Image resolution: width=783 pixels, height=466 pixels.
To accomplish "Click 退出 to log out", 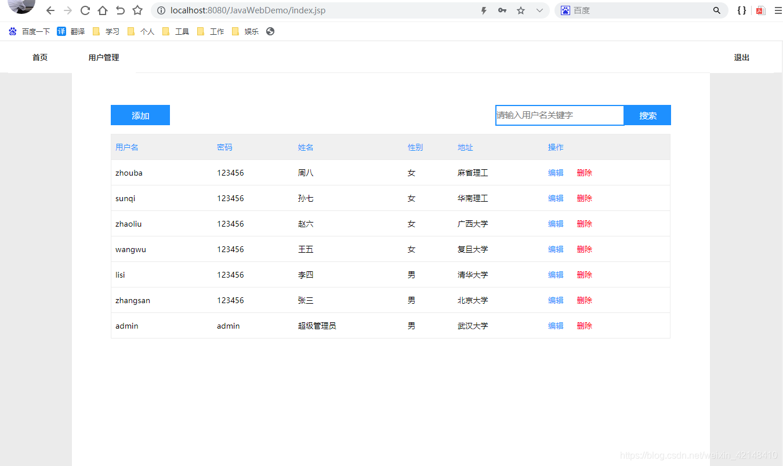I will tap(741, 57).
